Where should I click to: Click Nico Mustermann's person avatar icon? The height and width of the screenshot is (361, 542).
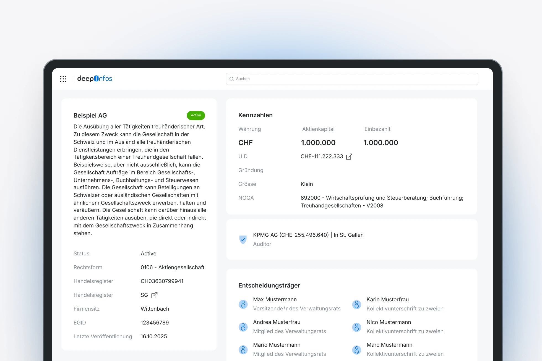pyautogui.click(x=356, y=327)
